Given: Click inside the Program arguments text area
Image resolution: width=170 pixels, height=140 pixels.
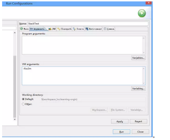Looking at the screenshot, I should (x=82, y=45).
